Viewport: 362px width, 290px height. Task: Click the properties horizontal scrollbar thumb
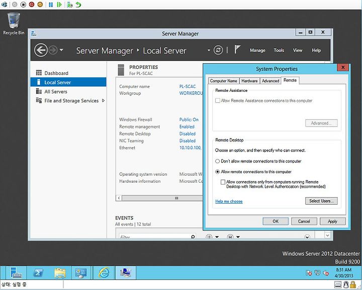[x=162, y=198]
